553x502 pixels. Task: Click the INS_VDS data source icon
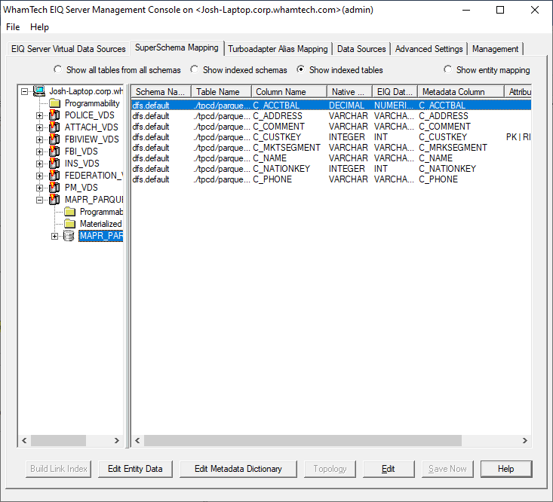(x=54, y=163)
